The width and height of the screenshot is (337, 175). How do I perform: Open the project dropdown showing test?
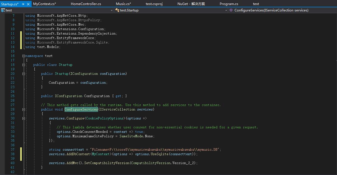[57, 10]
